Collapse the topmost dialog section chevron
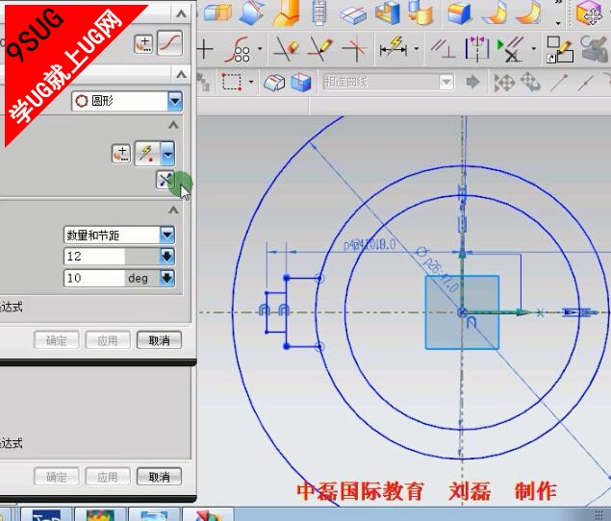611x521 pixels. tap(181, 14)
